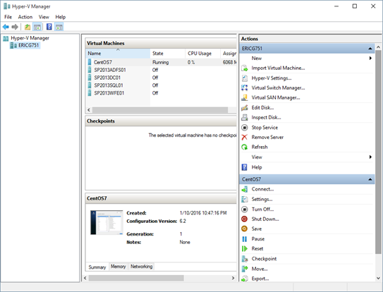The image size is (383, 292).
Task: Click the Virtual SAN Manager icon
Action: point(245,98)
